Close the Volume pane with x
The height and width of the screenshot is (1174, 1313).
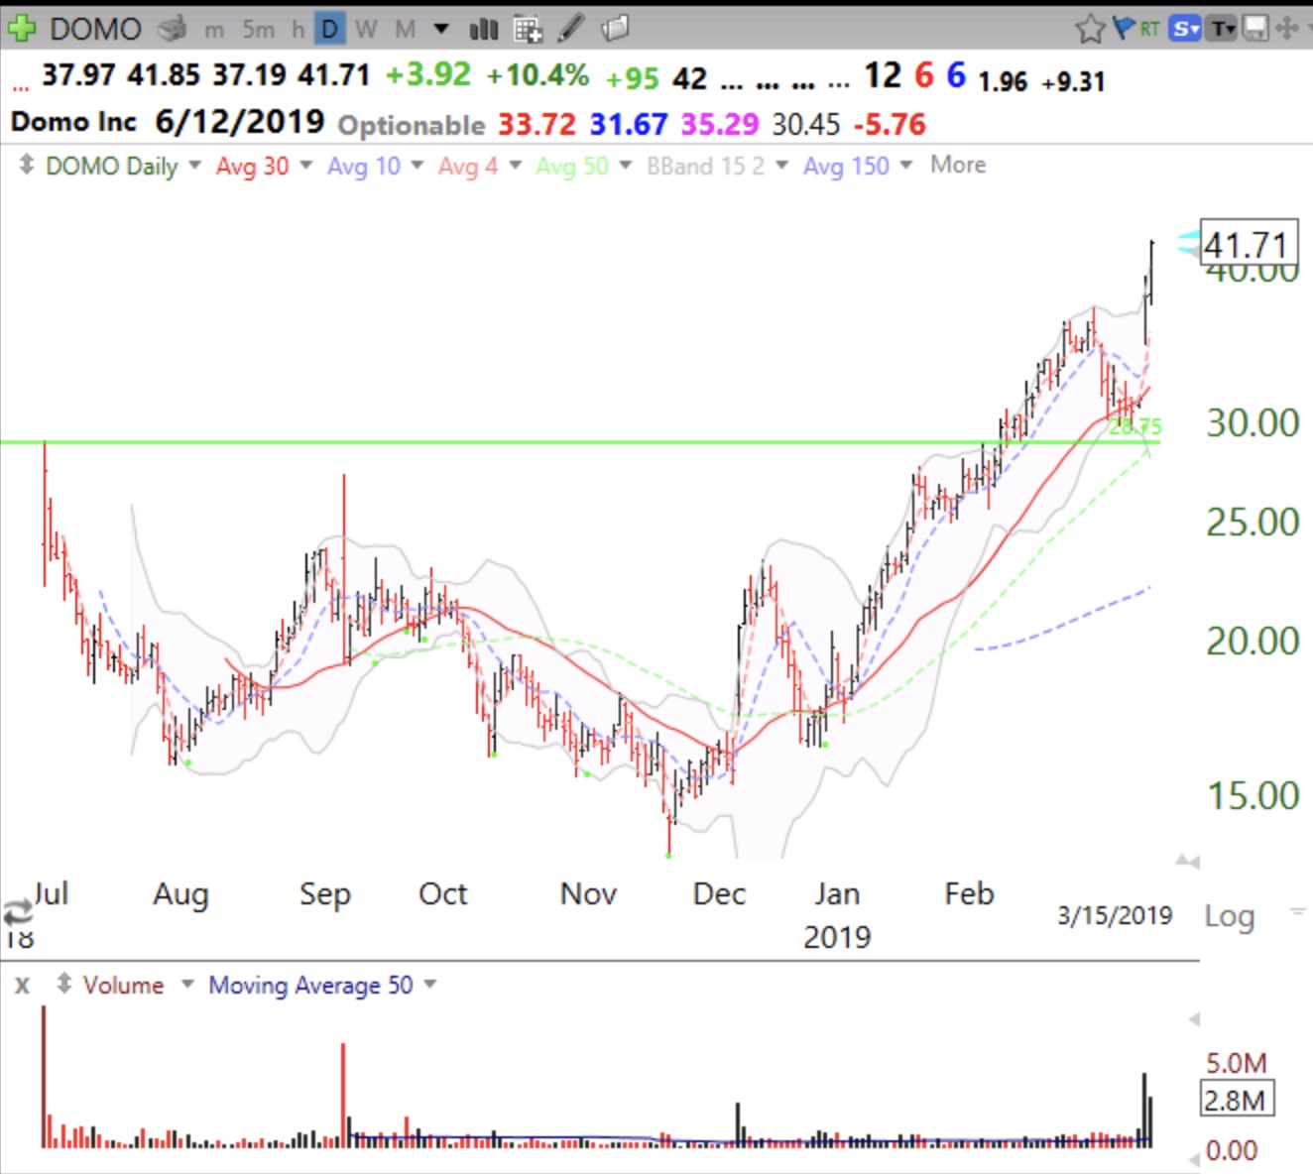22,985
